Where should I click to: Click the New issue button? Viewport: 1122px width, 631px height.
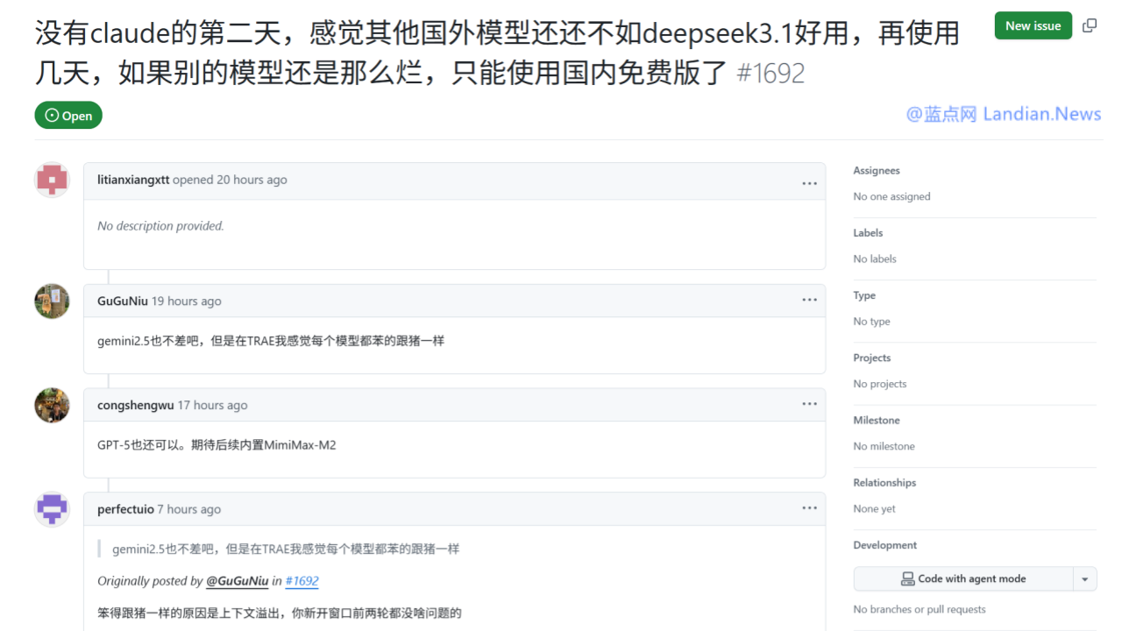click(1033, 25)
